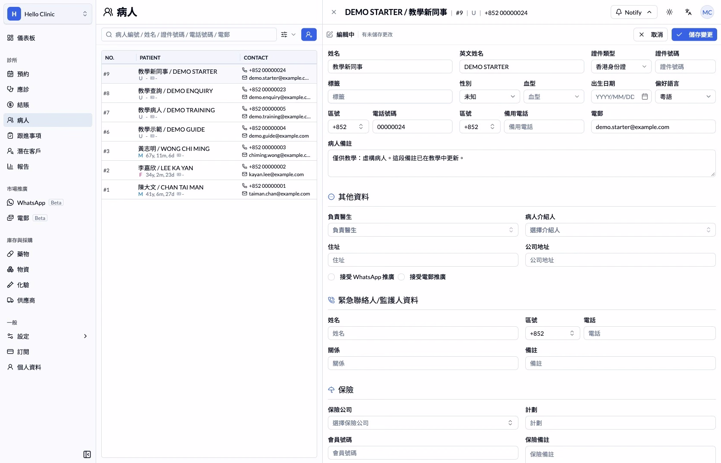Open the 血型 blood type dropdown
721x463 pixels.
click(x=554, y=97)
